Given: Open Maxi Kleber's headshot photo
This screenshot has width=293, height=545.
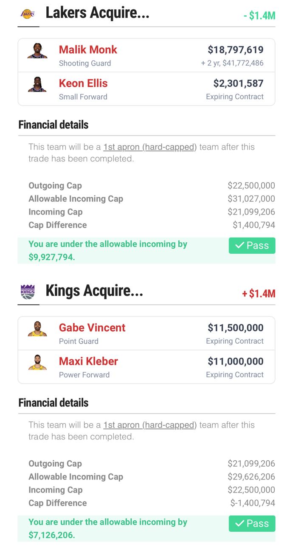Looking at the screenshot, I should (x=37, y=362).
